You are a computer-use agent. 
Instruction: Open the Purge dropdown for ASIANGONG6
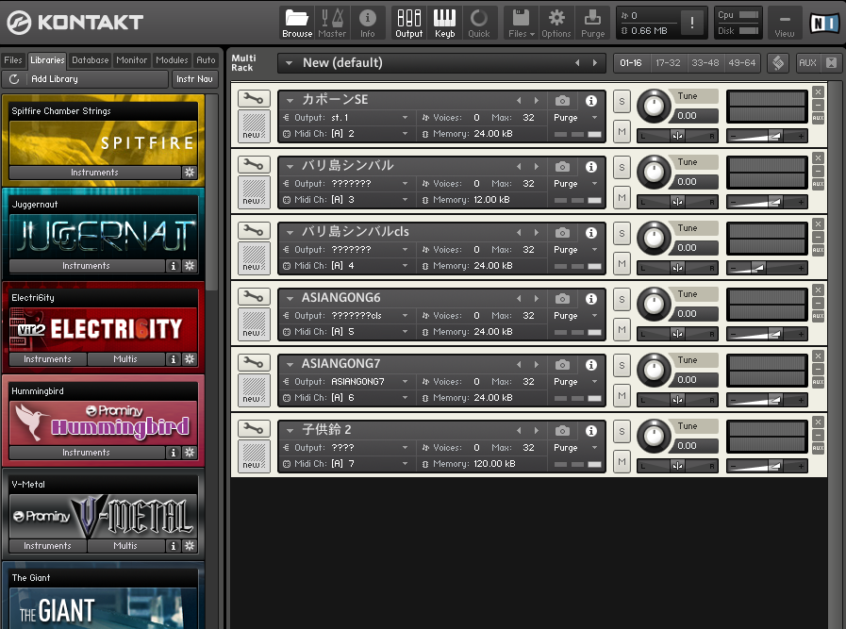594,316
